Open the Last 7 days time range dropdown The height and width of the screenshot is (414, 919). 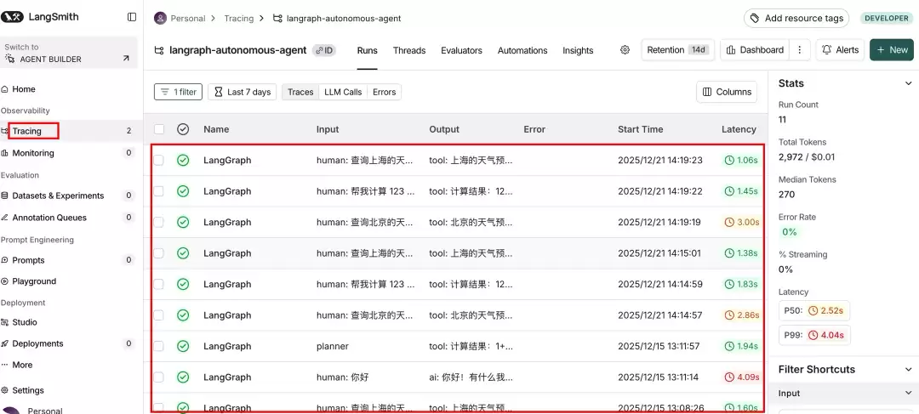(x=243, y=92)
